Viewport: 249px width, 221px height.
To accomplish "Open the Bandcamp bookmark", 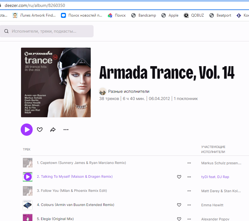I will coord(143,15).
